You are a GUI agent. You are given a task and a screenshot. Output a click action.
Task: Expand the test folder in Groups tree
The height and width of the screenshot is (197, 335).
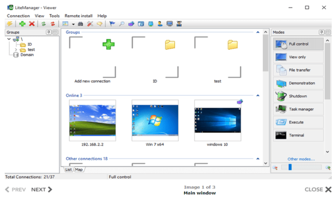[x=16, y=50]
